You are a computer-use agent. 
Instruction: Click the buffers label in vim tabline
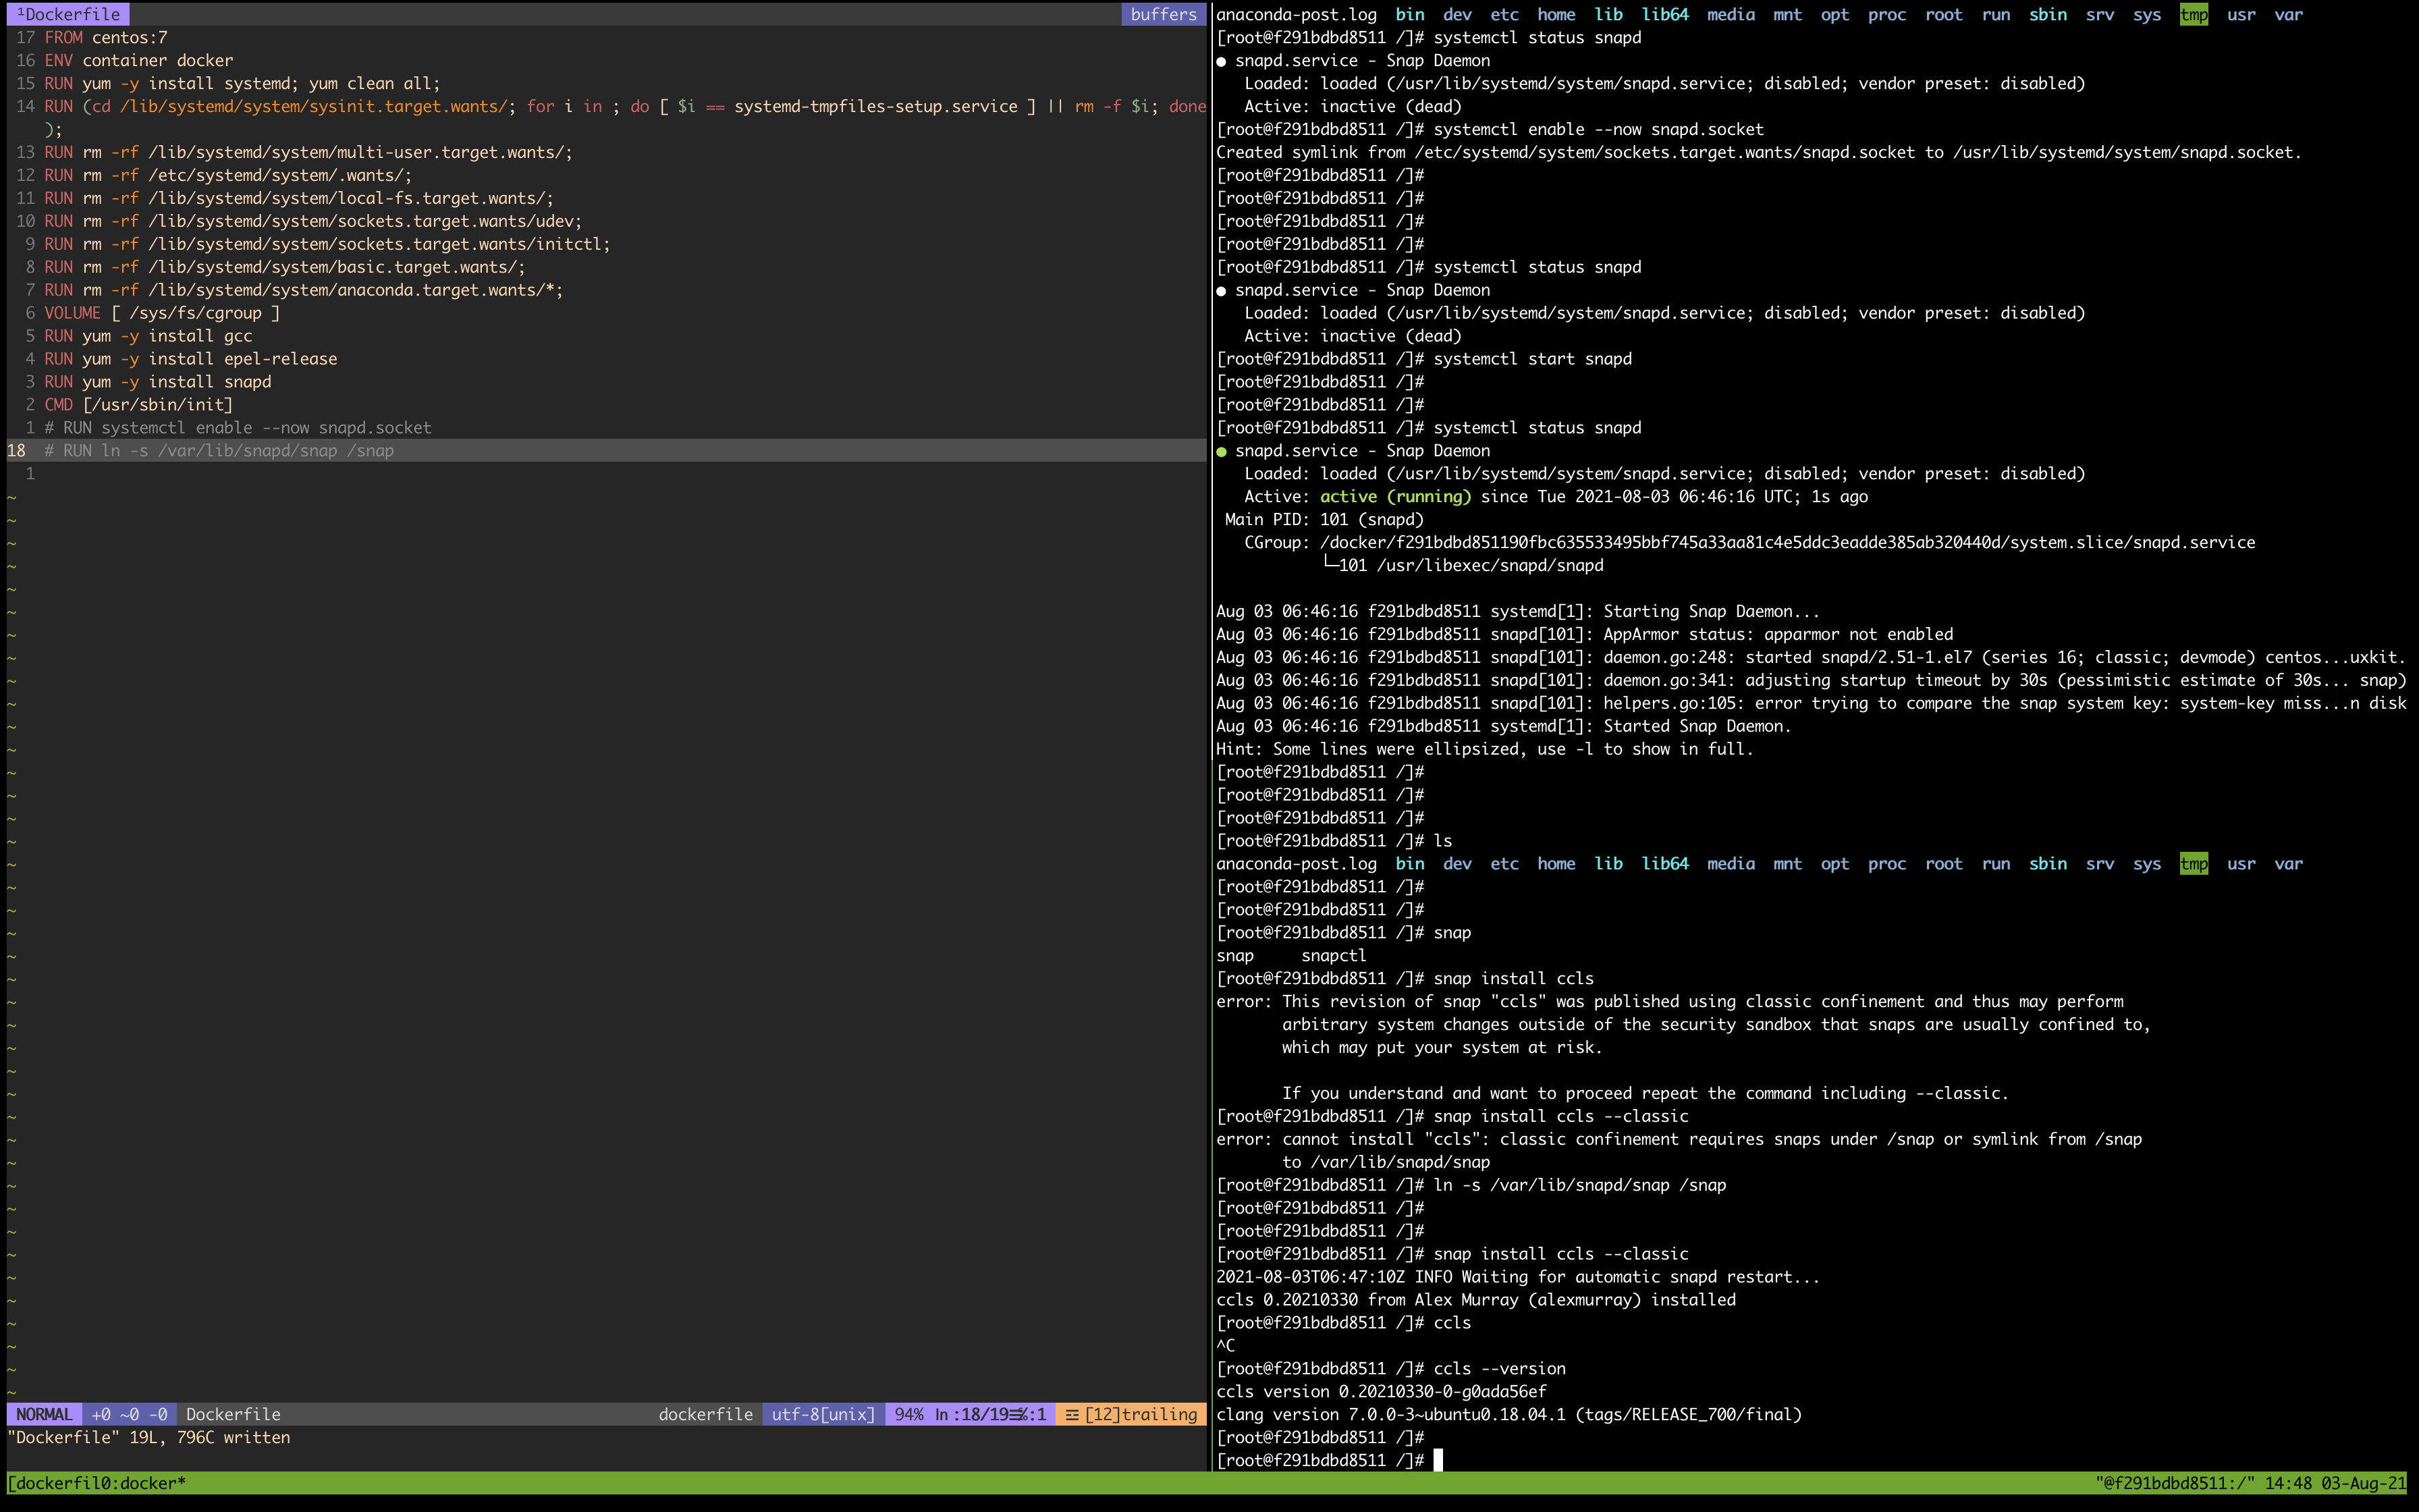pos(1164,14)
